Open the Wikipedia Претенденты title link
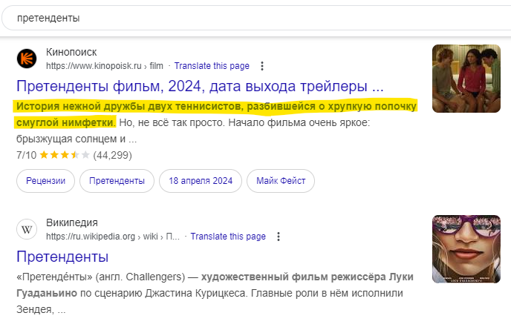Viewport: 511px width, 330px height. 62,257
